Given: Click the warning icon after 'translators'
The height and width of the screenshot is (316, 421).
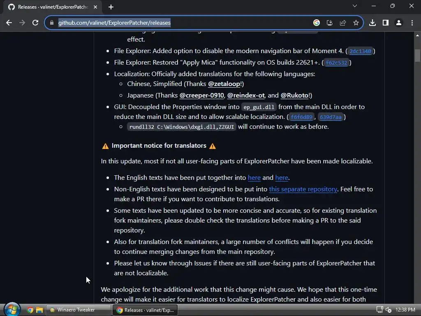Looking at the screenshot, I should pos(213,146).
